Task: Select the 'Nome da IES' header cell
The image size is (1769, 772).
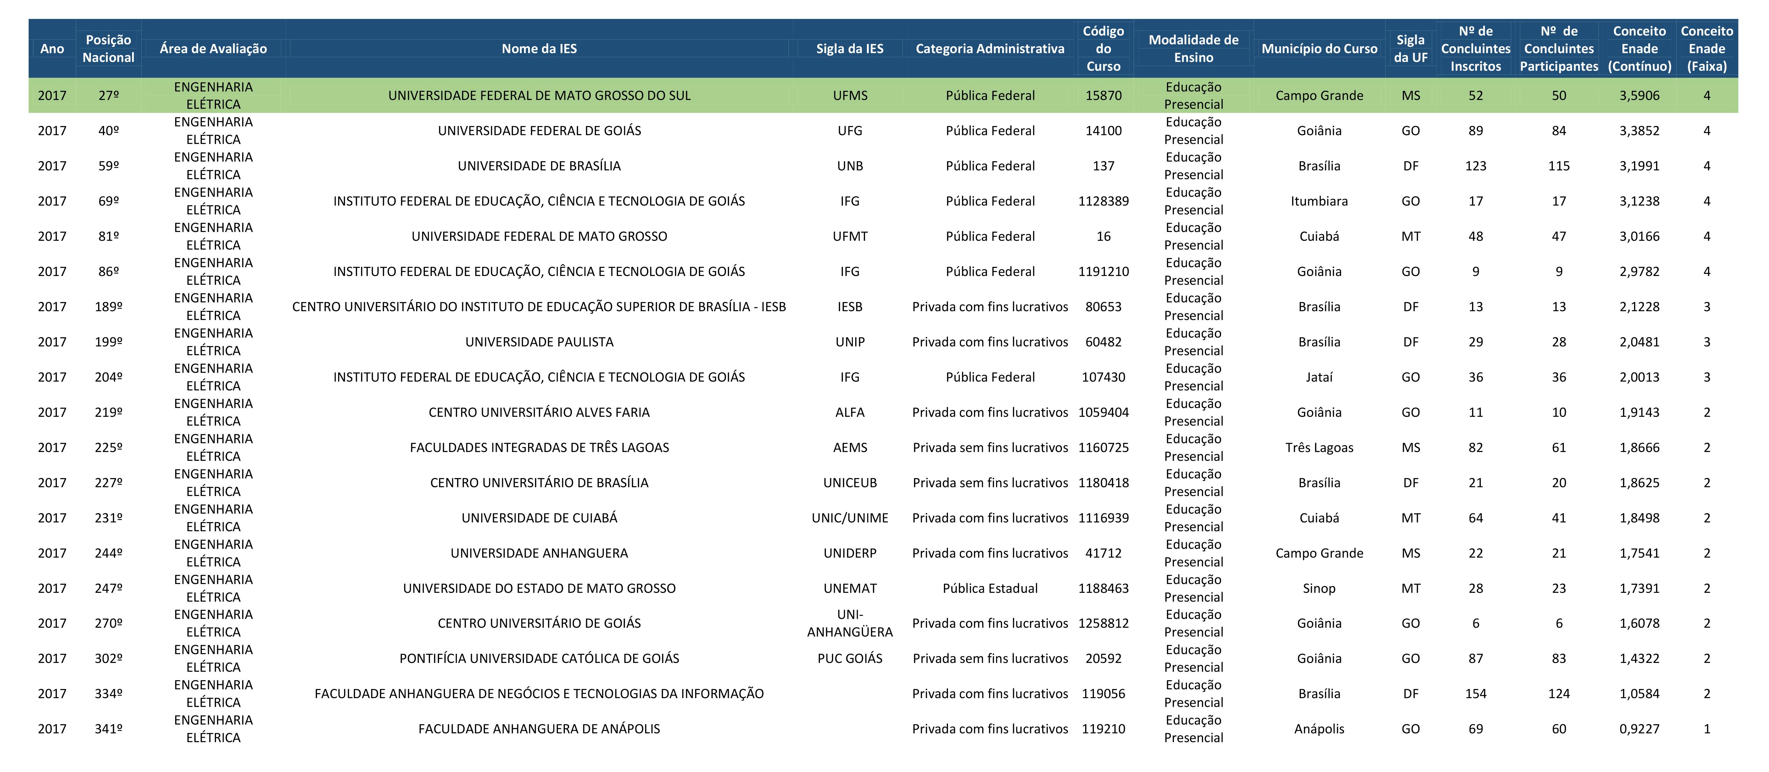Action: click(539, 49)
